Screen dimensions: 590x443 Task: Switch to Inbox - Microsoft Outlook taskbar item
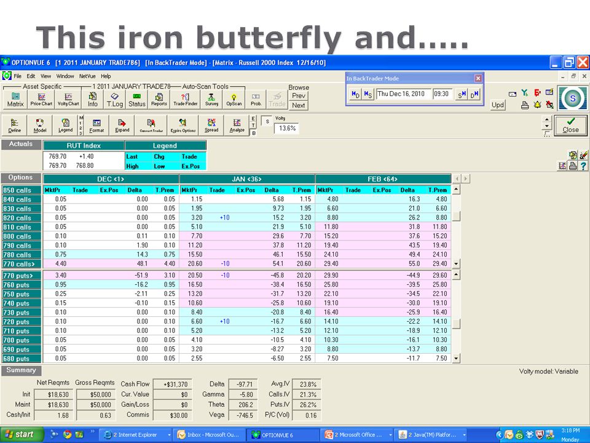coord(210,435)
